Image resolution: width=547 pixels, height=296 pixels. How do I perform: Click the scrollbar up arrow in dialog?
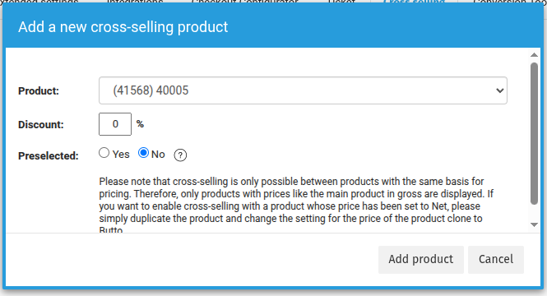pos(534,55)
